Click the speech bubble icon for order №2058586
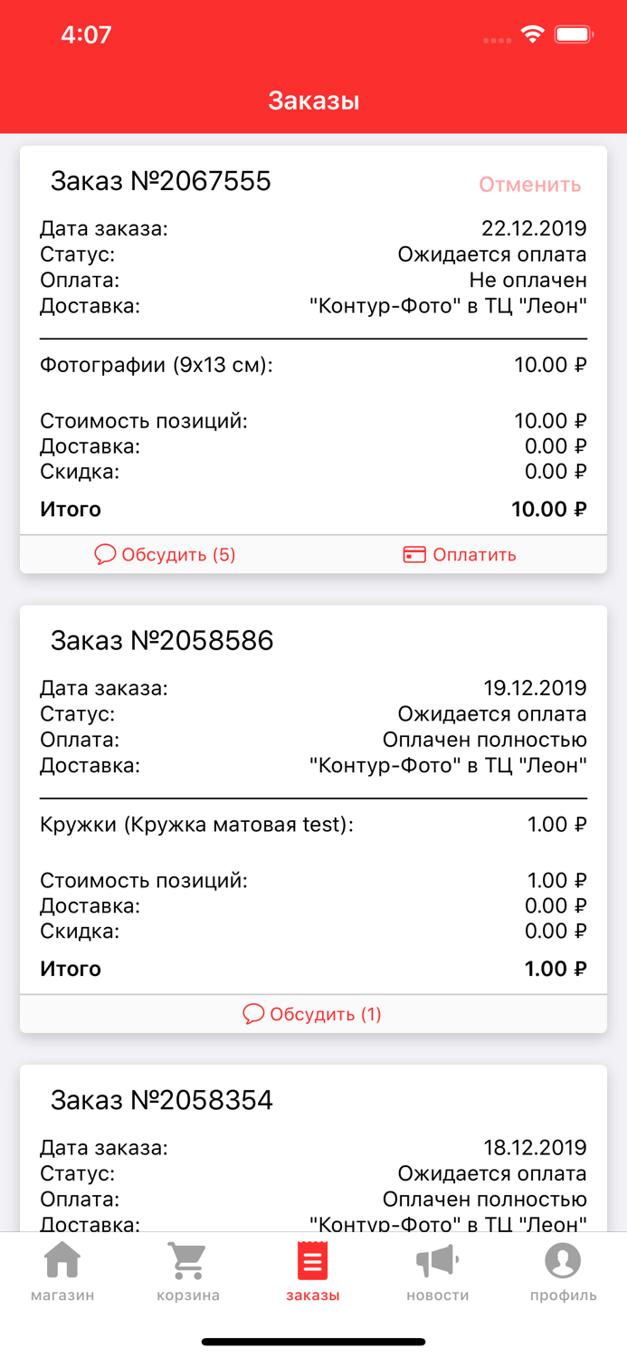 pyautogui.click(x=253, y=1013)
